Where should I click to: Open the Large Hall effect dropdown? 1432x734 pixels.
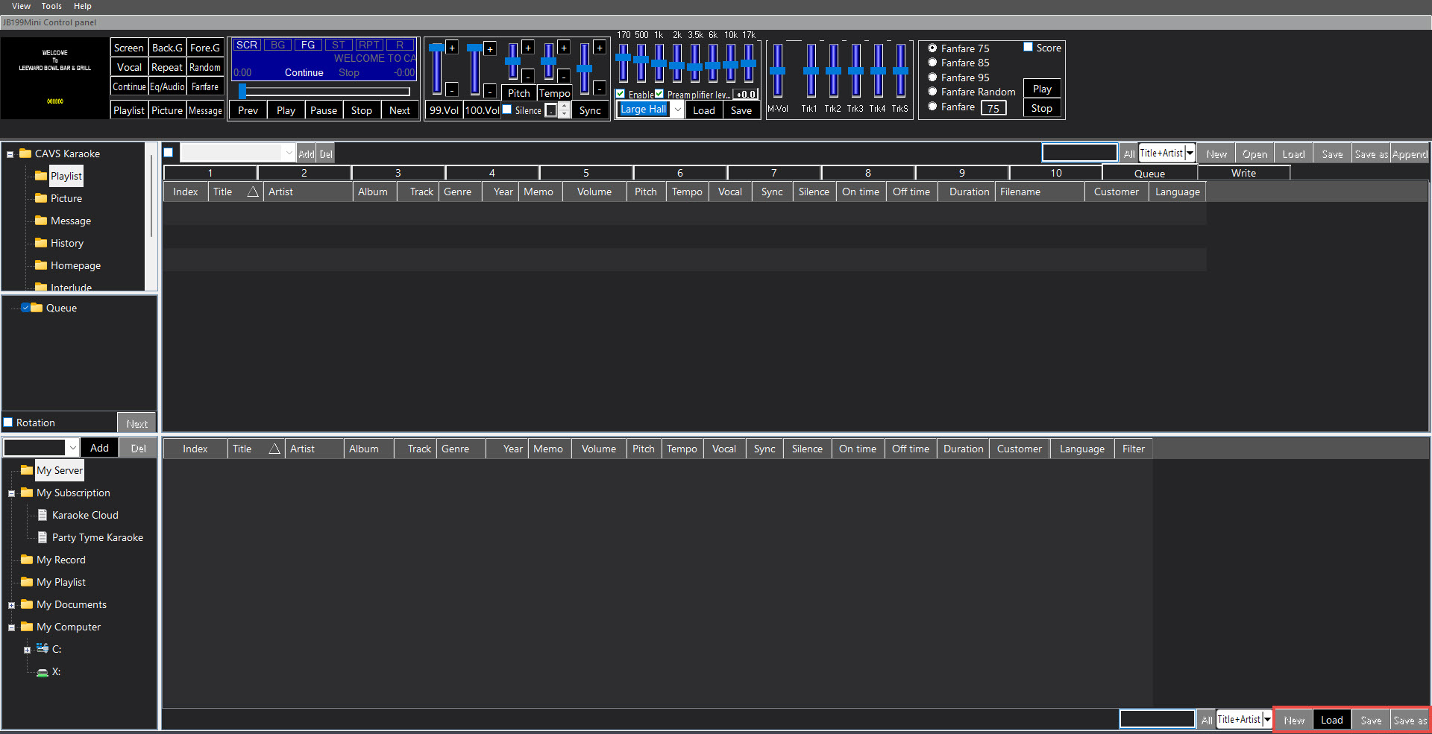click(x=677, y=110)
